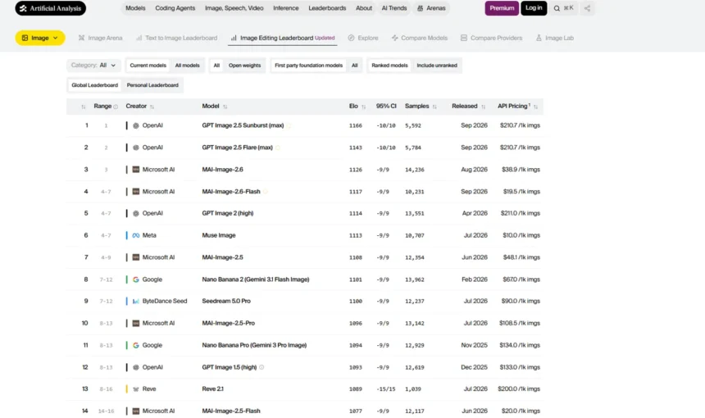The height and width of the screenshot is (418, 705).
Task: Click the Meta logo in Muse Image row
Action: point(136,235)
